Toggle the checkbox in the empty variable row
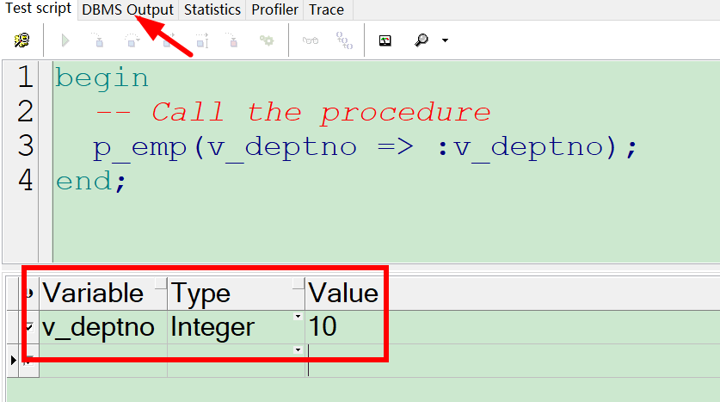 [29, 361]
